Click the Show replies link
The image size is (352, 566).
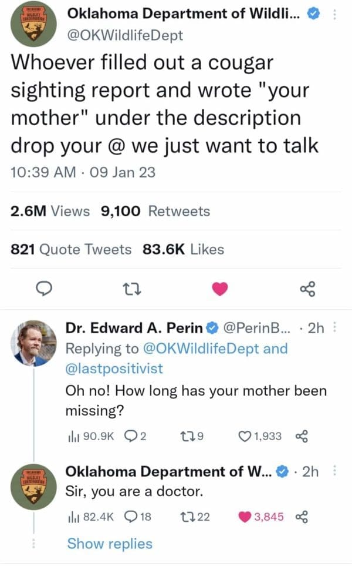110,544
